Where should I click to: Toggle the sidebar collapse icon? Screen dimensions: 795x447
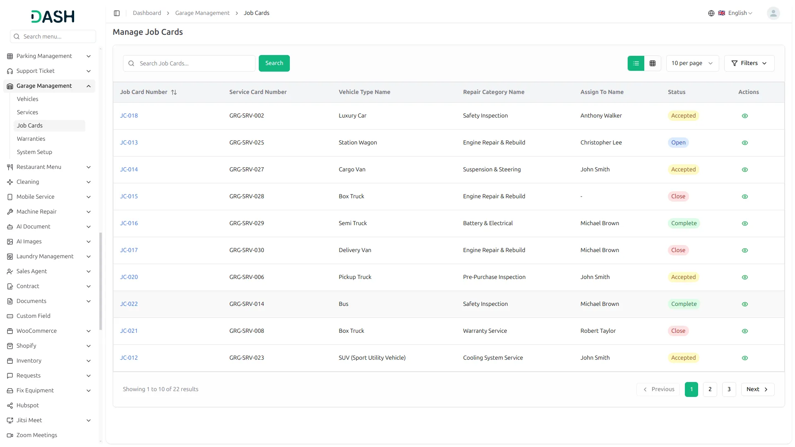tap(117, 13)
